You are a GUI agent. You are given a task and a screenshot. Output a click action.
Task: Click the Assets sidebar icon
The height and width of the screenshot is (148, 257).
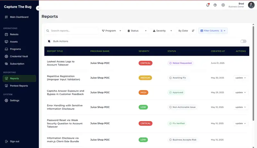pyautogui.click(x=6, y=42)
